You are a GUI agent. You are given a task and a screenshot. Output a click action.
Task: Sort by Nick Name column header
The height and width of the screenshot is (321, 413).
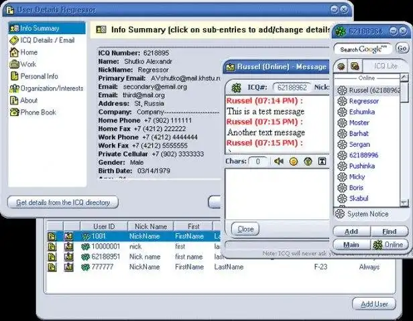151,227
